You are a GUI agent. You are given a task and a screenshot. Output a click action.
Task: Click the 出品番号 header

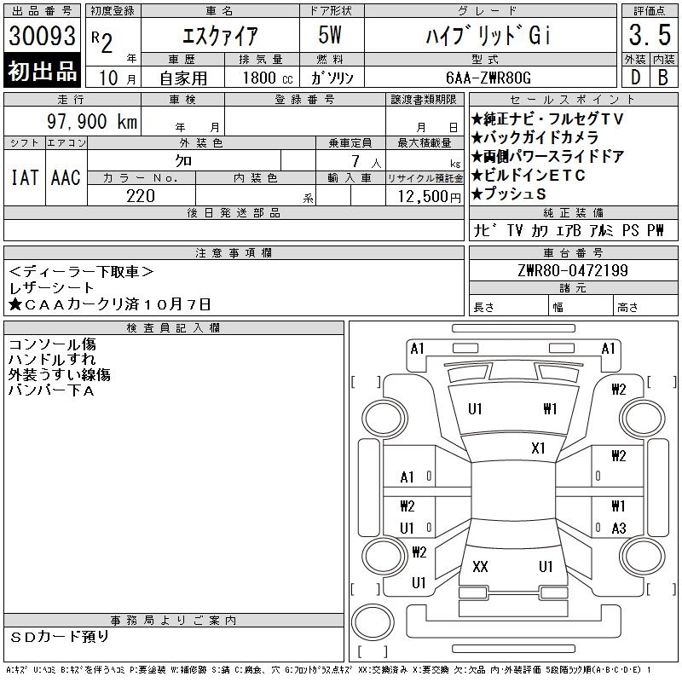pos(42,11)
